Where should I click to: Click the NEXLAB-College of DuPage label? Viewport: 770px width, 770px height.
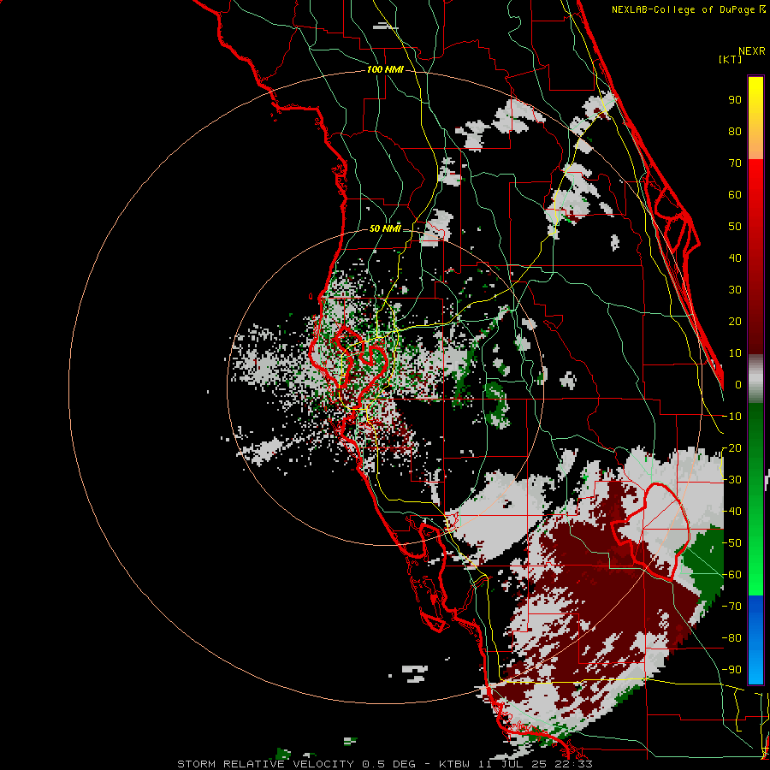click(688, 9)
